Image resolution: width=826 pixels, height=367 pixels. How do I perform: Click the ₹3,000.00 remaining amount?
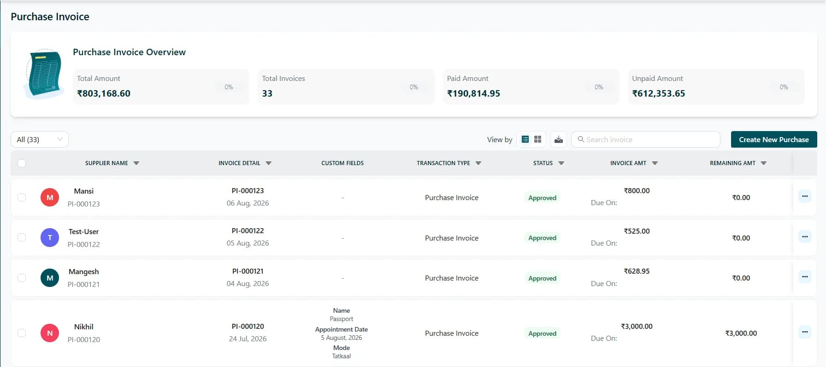[741, 333]
